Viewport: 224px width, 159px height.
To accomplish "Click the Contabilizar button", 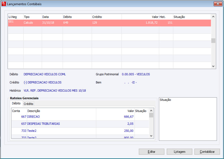I will coord(207,152).
